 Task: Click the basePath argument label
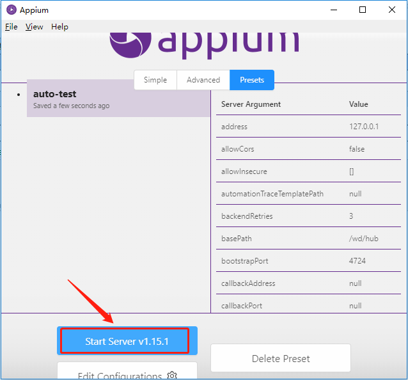pos(236,239)
